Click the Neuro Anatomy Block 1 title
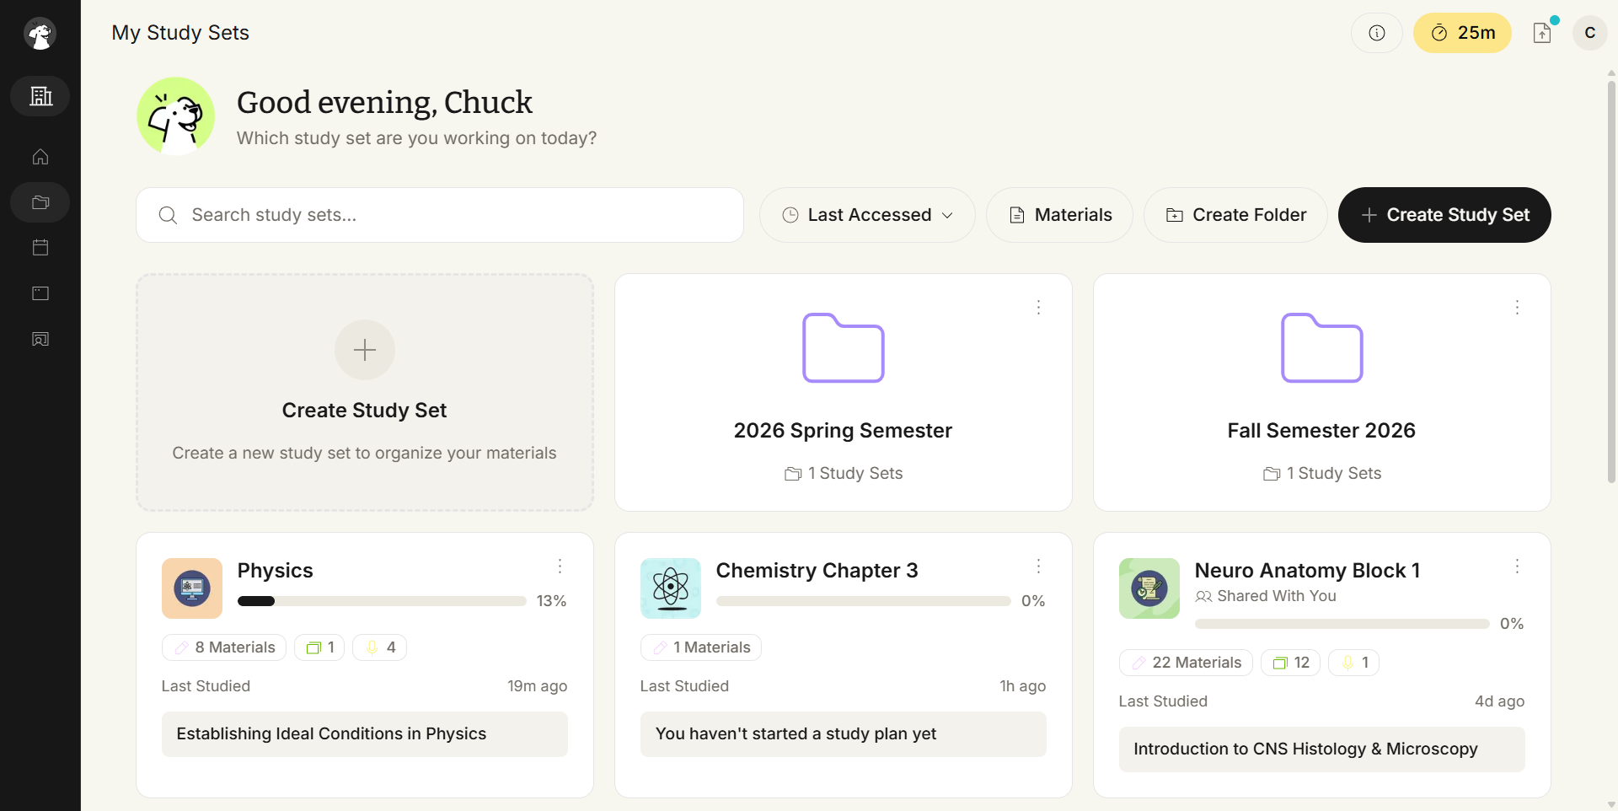This screenshot has width=1618, height=811. pyautogui.click(x=1307, y=571)
